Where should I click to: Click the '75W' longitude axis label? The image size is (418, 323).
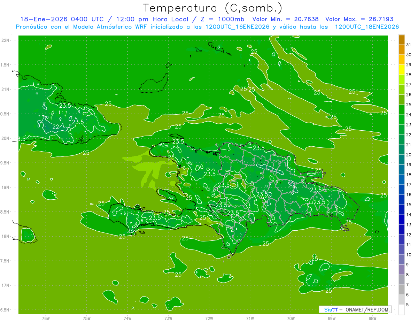coord(87,318)
